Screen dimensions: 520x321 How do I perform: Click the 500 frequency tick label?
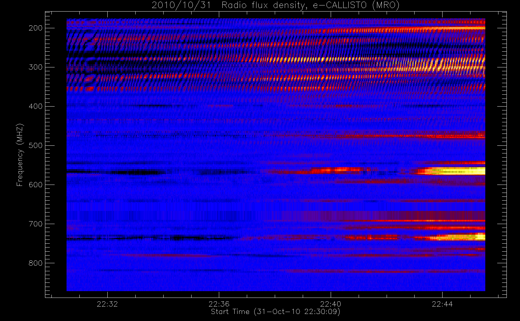click(35, 145)
